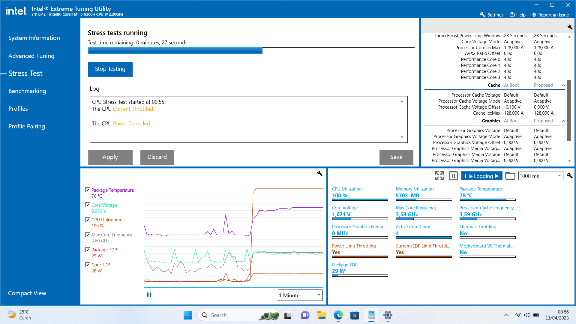Open Microsoft Store from the taskbar

tap(355, 315)
